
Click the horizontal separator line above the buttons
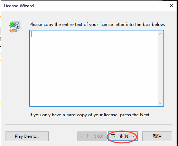click(x=88, y=125)
